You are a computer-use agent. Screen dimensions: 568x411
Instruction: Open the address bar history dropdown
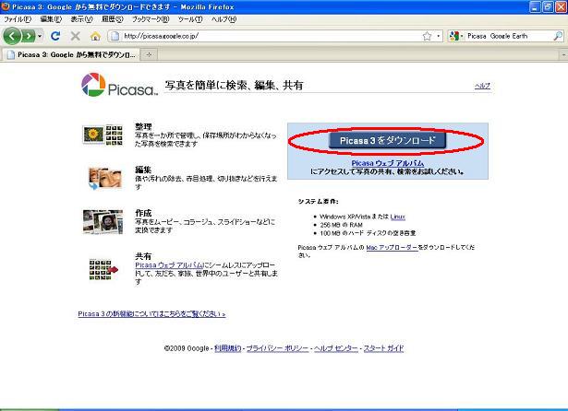439,36
